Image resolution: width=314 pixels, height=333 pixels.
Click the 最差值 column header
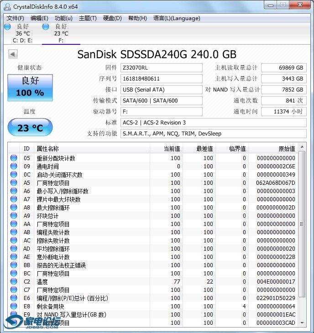click(199, 149)
